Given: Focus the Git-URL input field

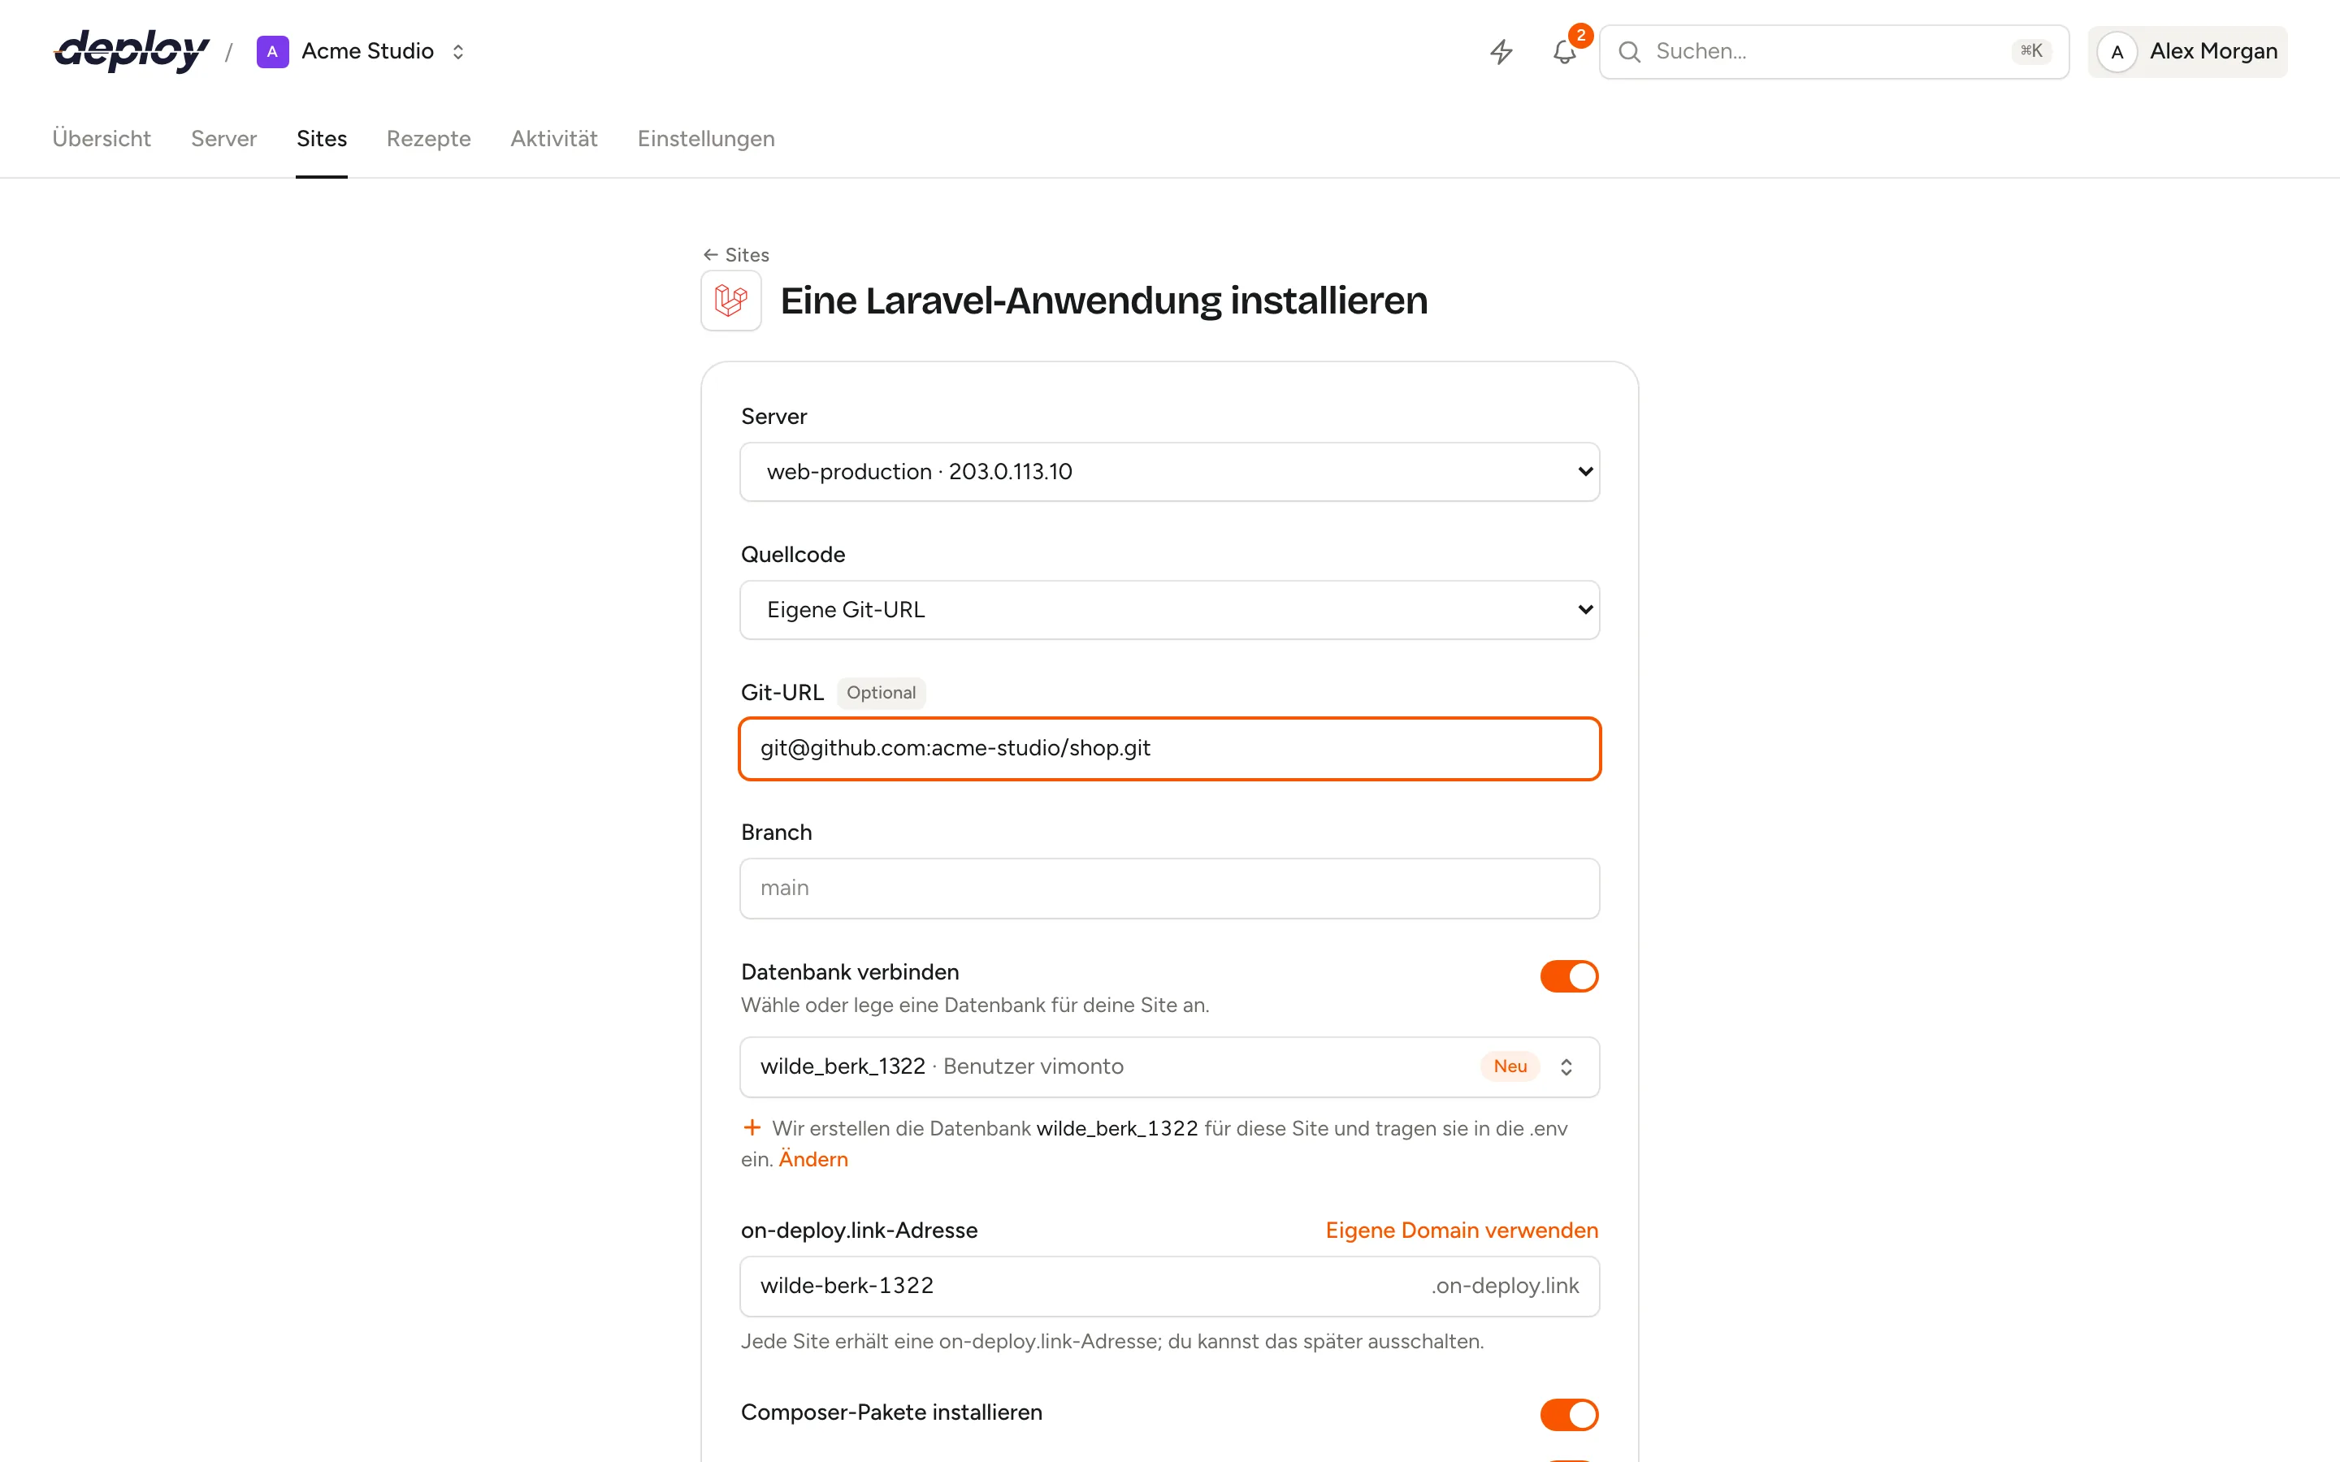Looking at the screenshot, I should (x=1169, y=748).
